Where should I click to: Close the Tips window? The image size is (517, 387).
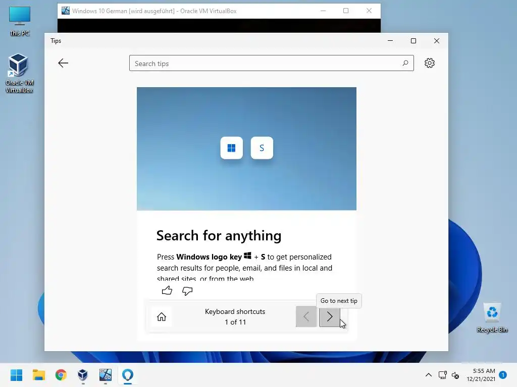coord(437,41)
